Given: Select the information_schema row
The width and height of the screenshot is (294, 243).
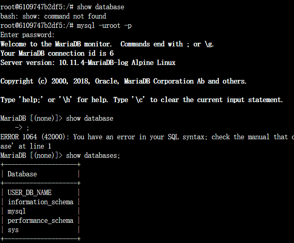Looking at the screenshot, I should tap(40, 202).
